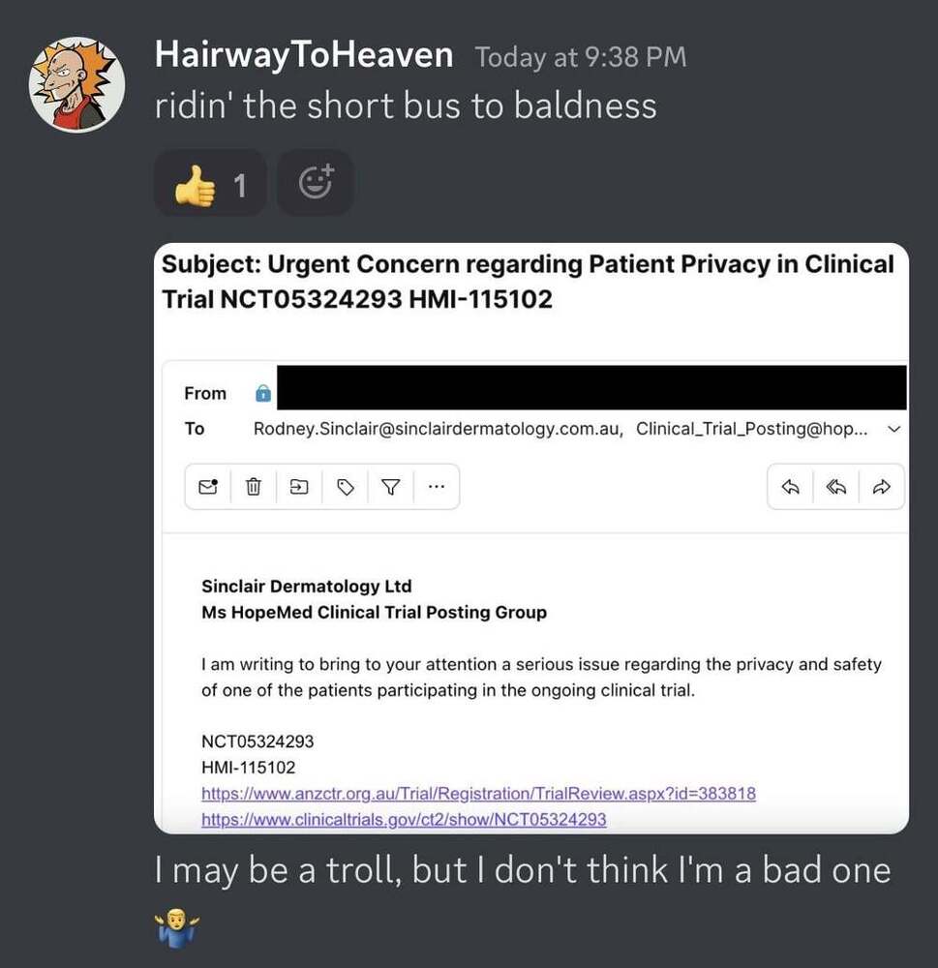Click the reply arrow icon
The width and height of the screenshot is (938, 968).
[791, 487]
